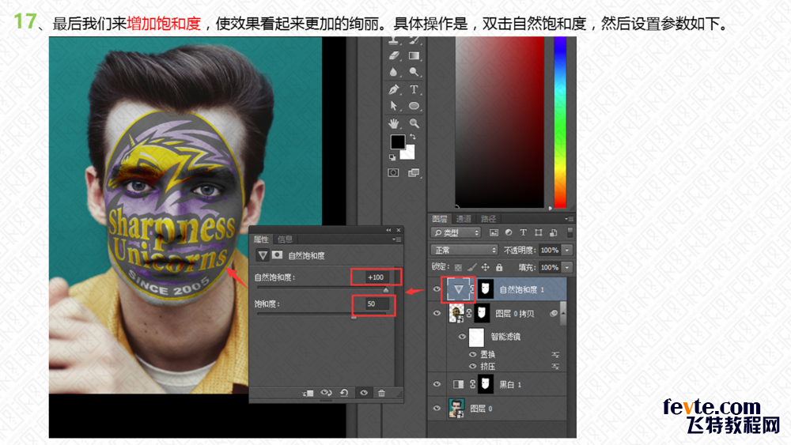
Task: Lock image pixels brush icon
Action: pos(471,267)
